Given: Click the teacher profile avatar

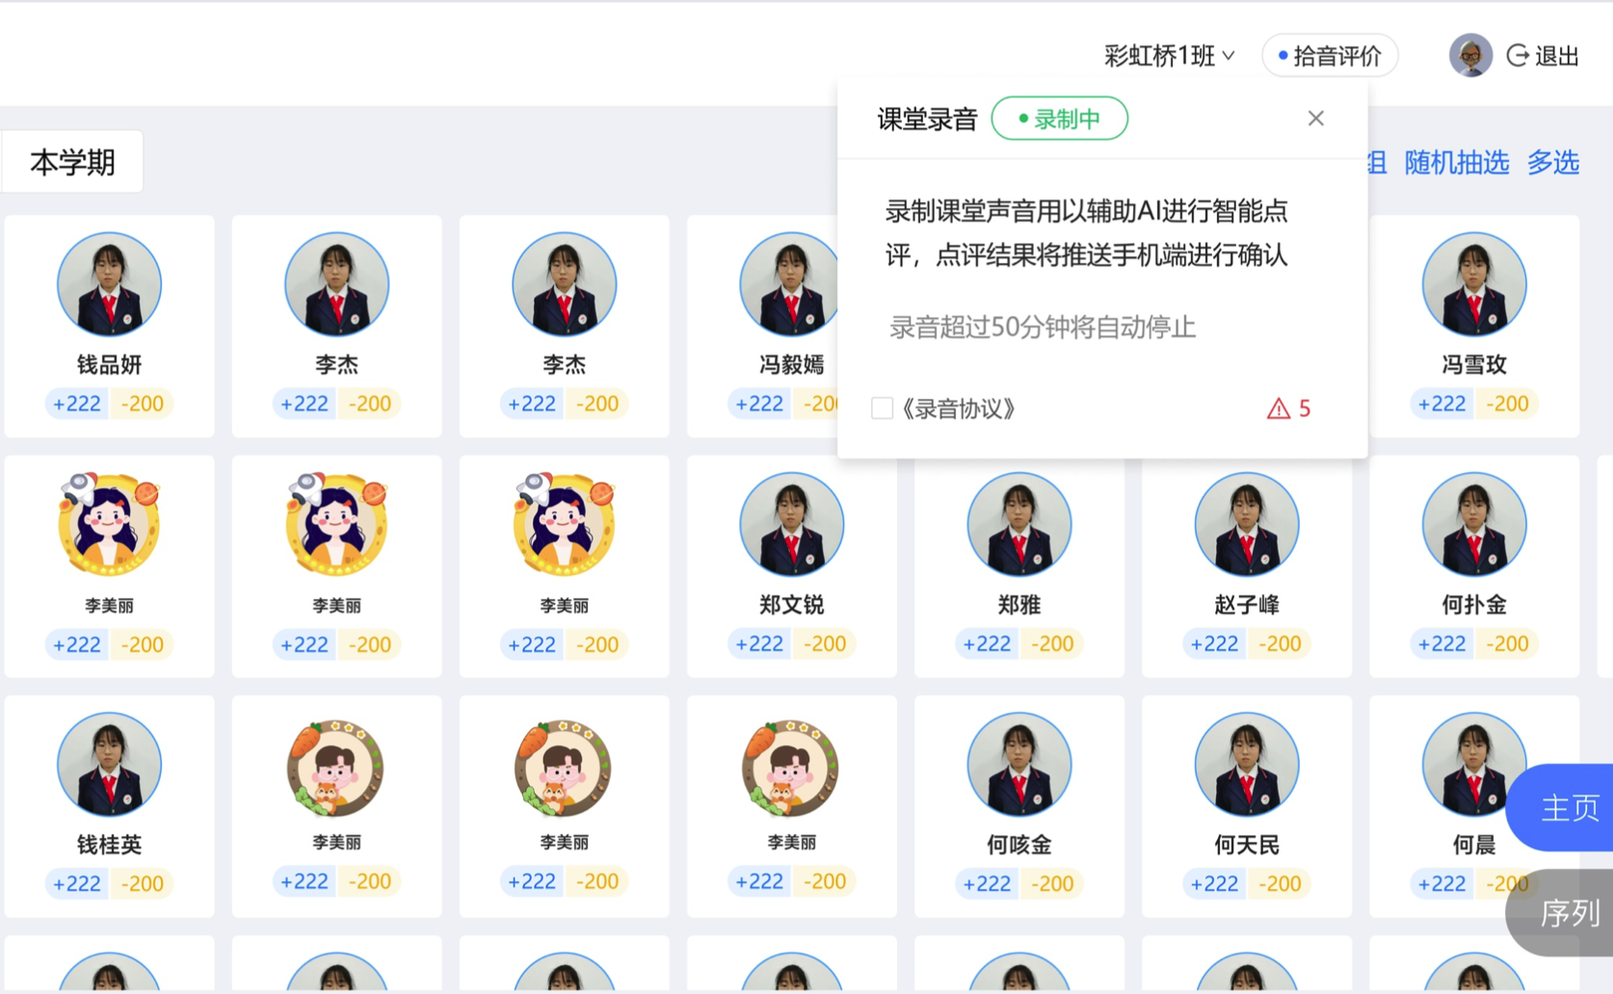Looking at the screenshot, I should 1470,55.
